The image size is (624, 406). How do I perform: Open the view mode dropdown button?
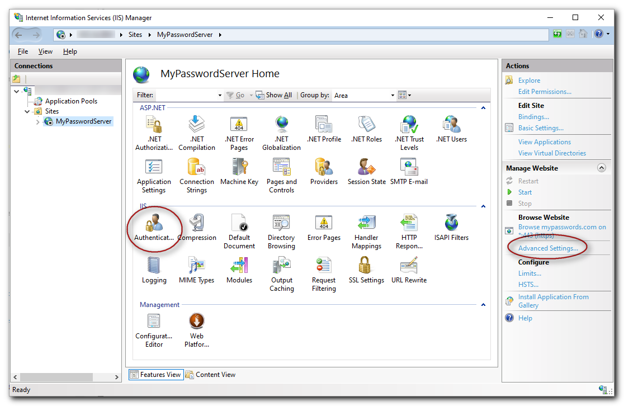404,95
